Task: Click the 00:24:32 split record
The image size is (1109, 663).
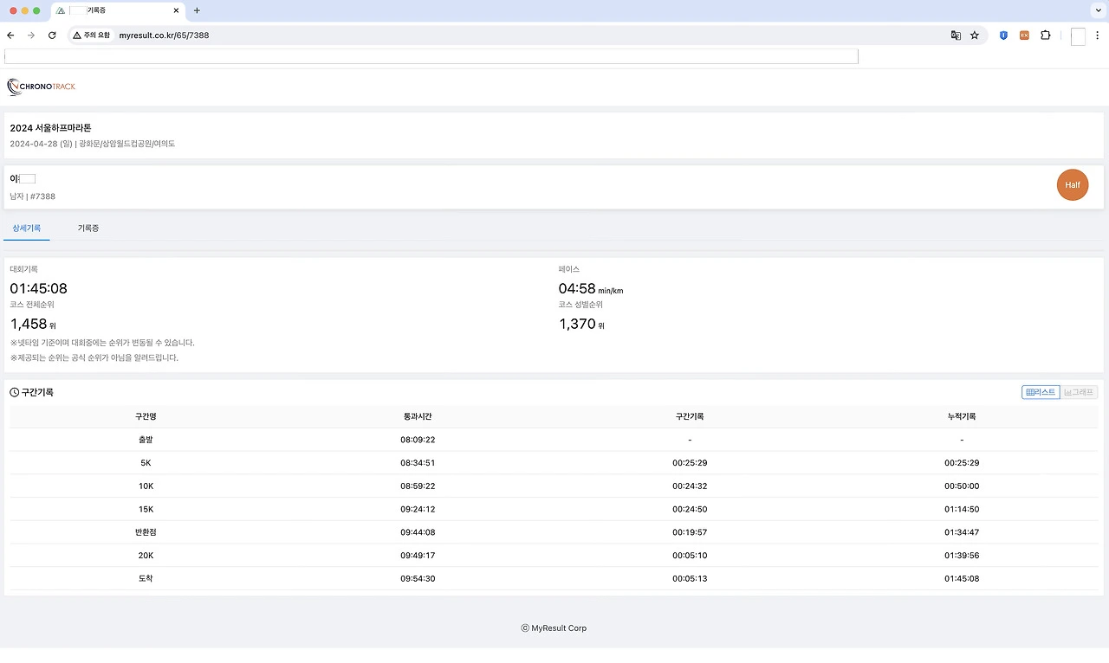Action: point(690,486)
